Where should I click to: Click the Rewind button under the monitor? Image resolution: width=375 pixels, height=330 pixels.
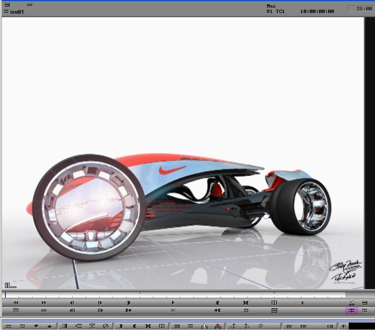16,303
